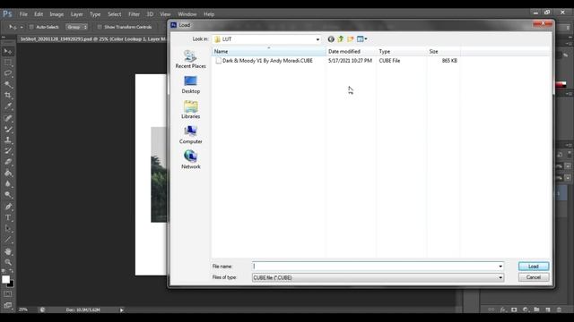Screen dimensions: 574x322
Task: Go to Desktop in places bar
Action: (190, 84)
